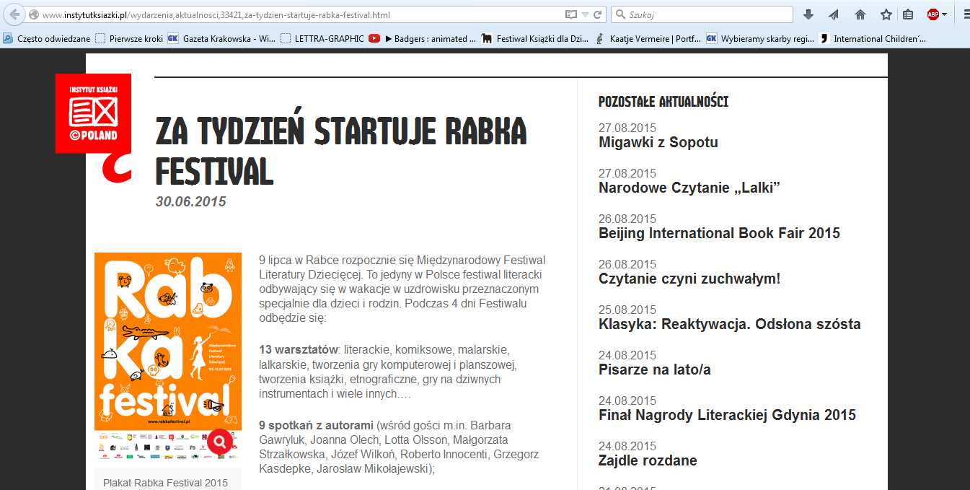Open address bar history dropdown arrow
Screen dimensions: 970x490
coord(586,14)
